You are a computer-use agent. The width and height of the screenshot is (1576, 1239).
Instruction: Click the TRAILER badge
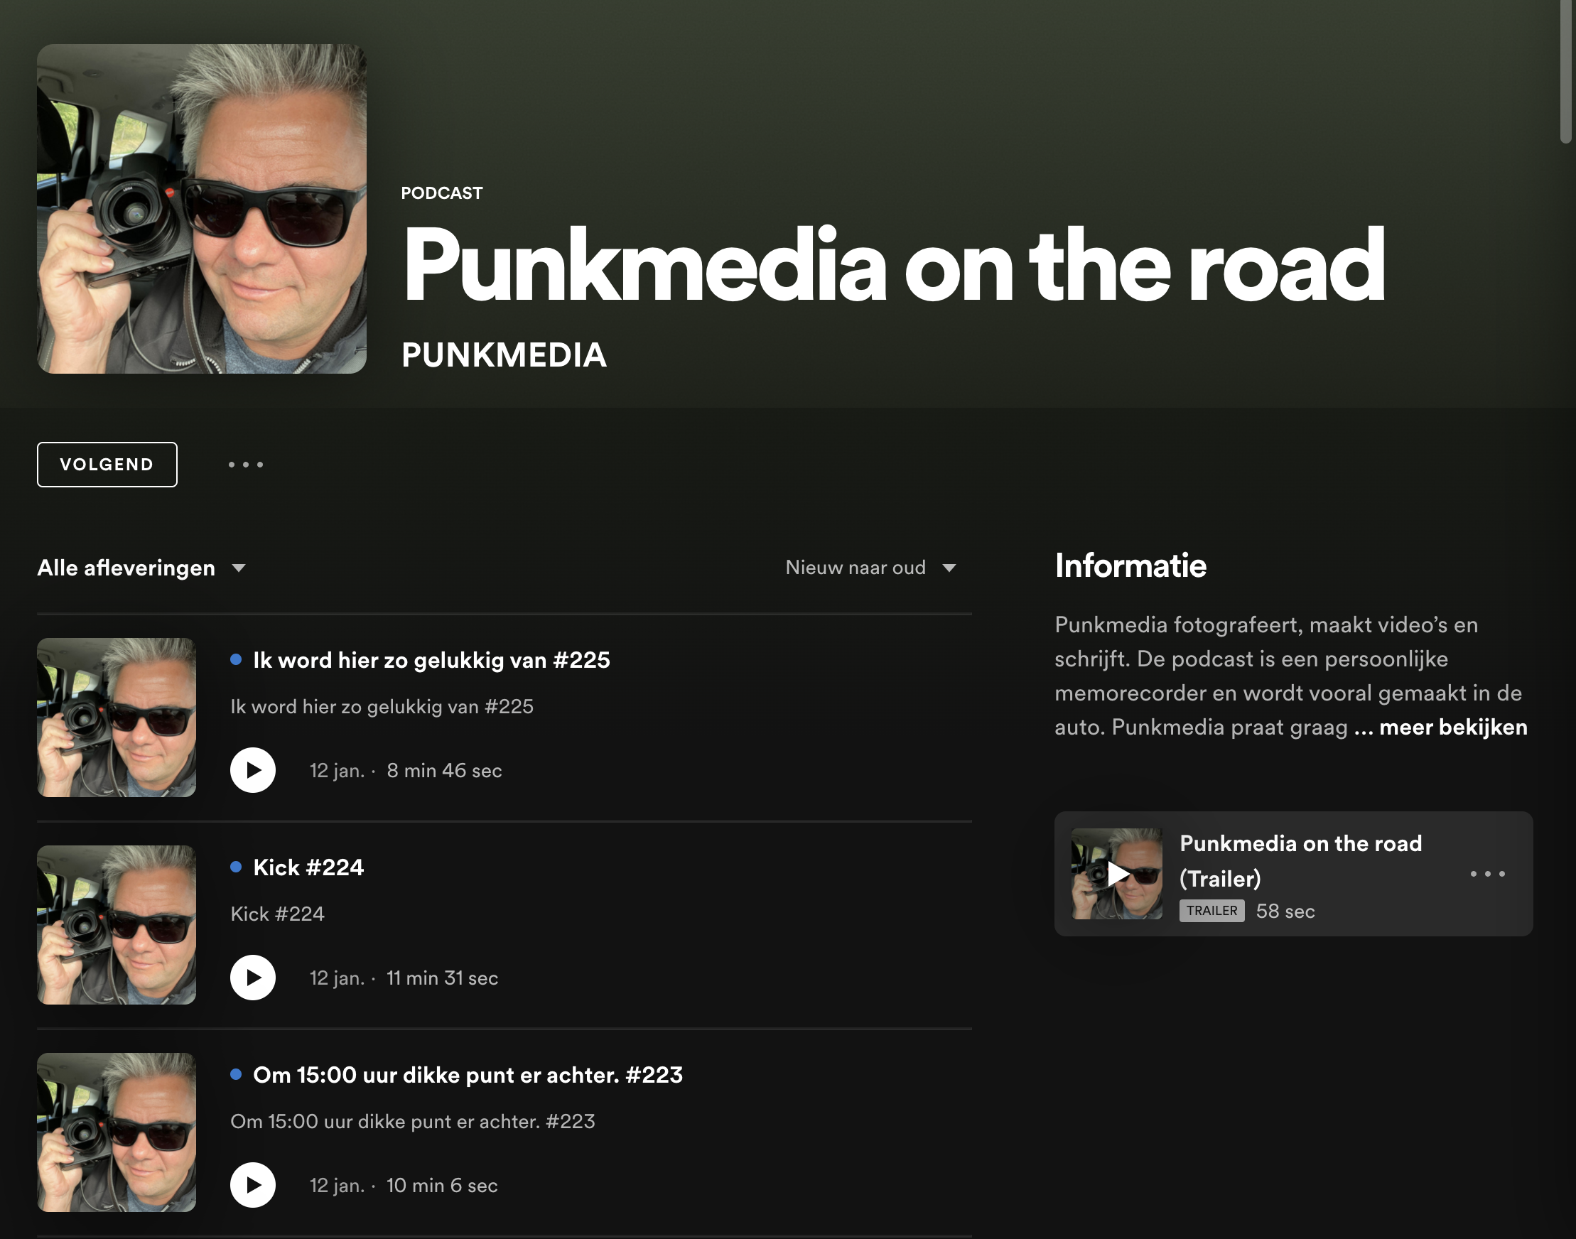(1211, 910)
